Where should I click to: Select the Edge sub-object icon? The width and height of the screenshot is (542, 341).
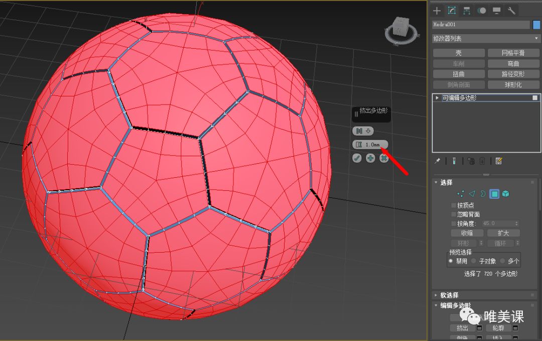click(472, 193)
